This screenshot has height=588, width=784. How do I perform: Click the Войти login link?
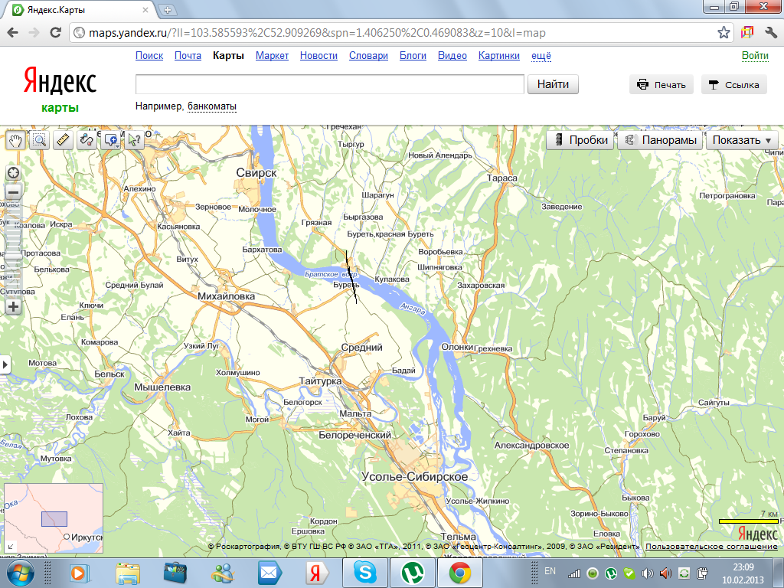tap(755, 56)
